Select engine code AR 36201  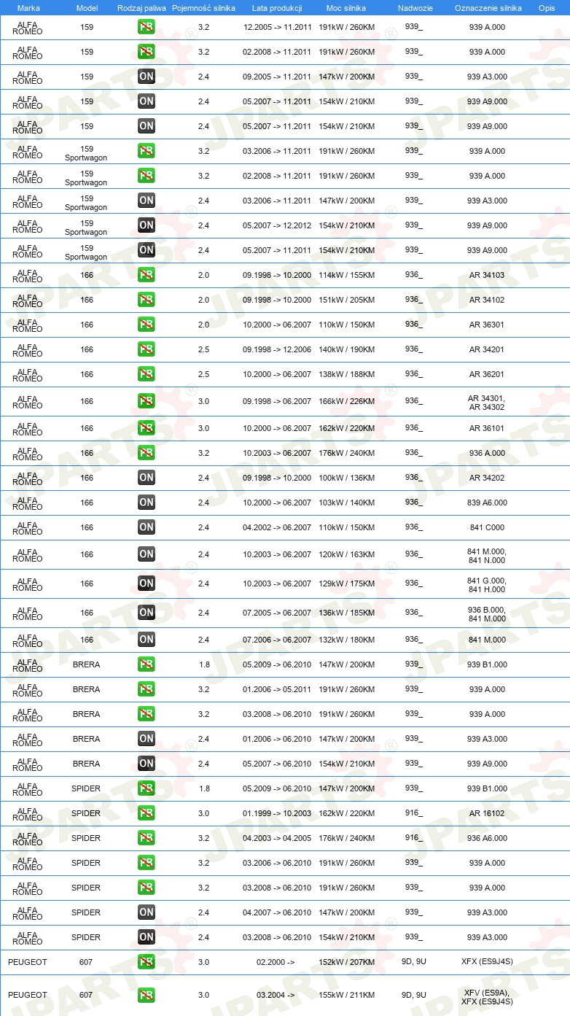point(487,374)
